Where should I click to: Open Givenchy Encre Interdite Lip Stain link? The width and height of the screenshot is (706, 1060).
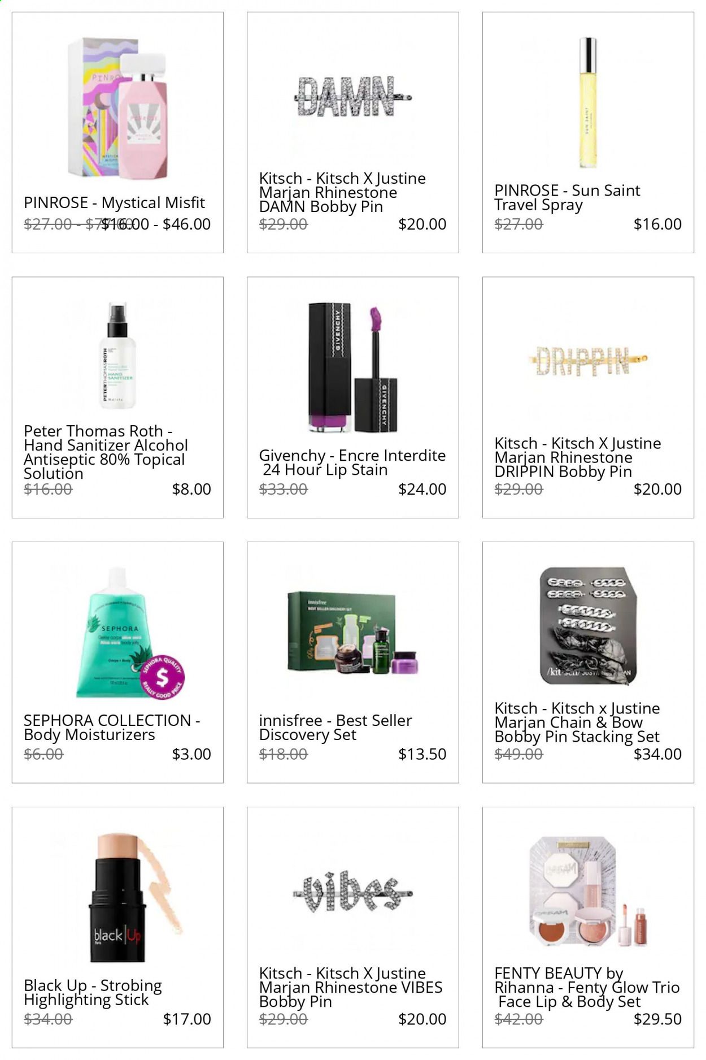pyautogui.click(x=352, y=462)
